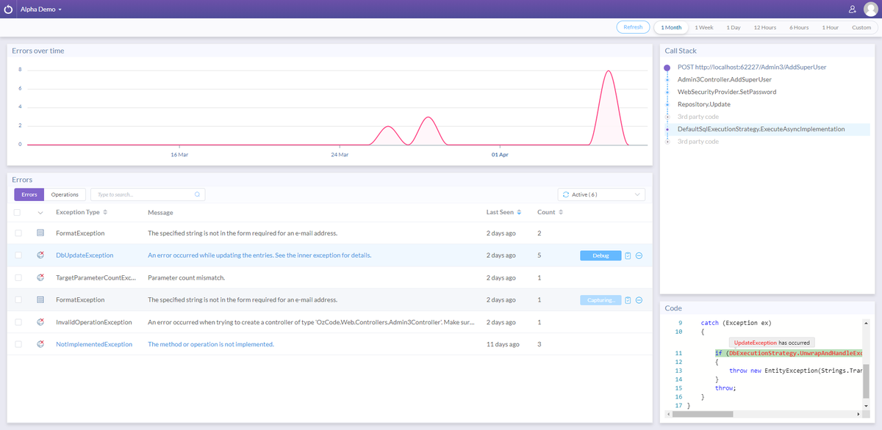This screenshot has height=430, width=882.
Task: Expand the last 3rd party code frame
Action: click(698, 141)
